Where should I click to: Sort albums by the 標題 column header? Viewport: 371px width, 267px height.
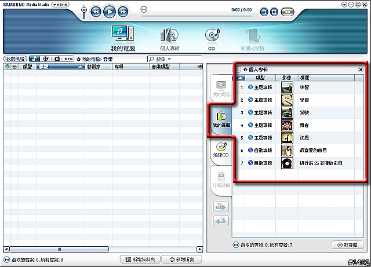[326, 78]
